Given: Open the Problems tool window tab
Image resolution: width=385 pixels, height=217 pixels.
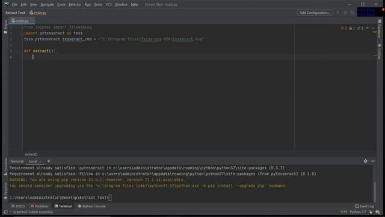Looking at the screenshot, I should [39, 206].
